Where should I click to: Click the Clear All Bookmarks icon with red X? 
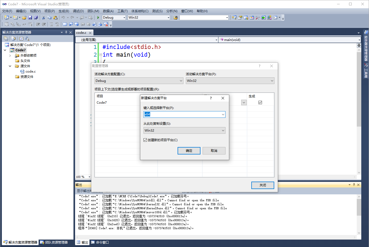106,24
